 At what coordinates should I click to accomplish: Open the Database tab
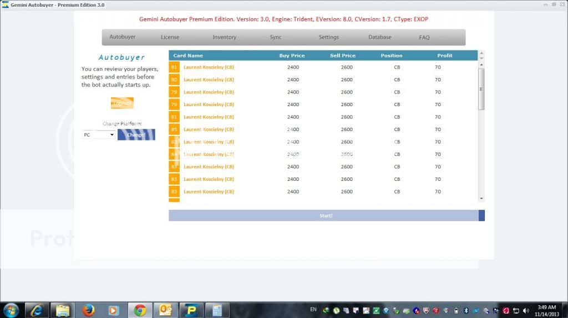point(379,38)
